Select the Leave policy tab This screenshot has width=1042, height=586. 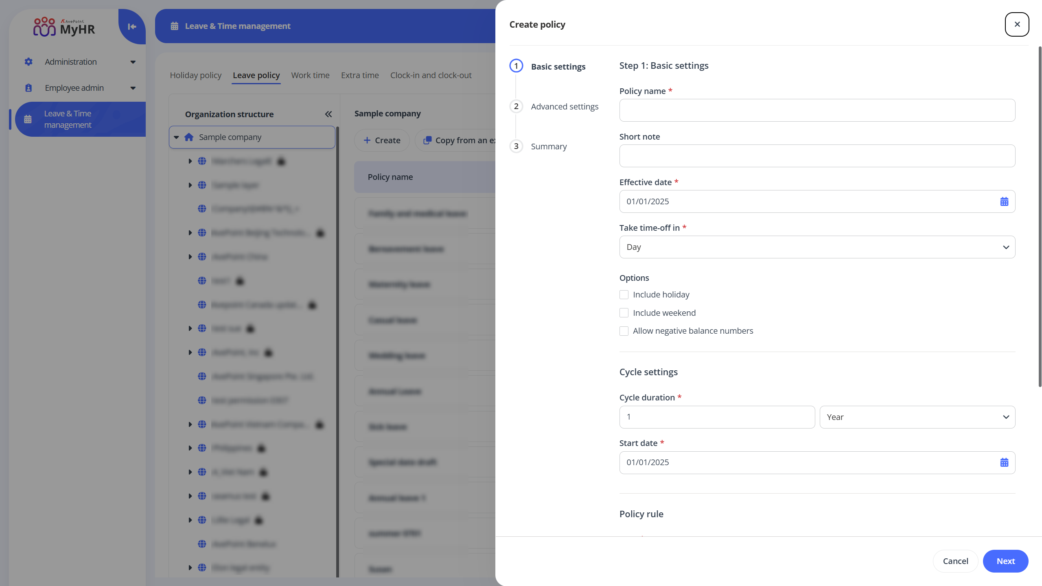click(256, 75)
